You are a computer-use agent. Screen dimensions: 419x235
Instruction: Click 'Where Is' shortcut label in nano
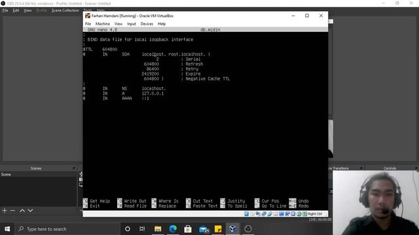point(168,201)
